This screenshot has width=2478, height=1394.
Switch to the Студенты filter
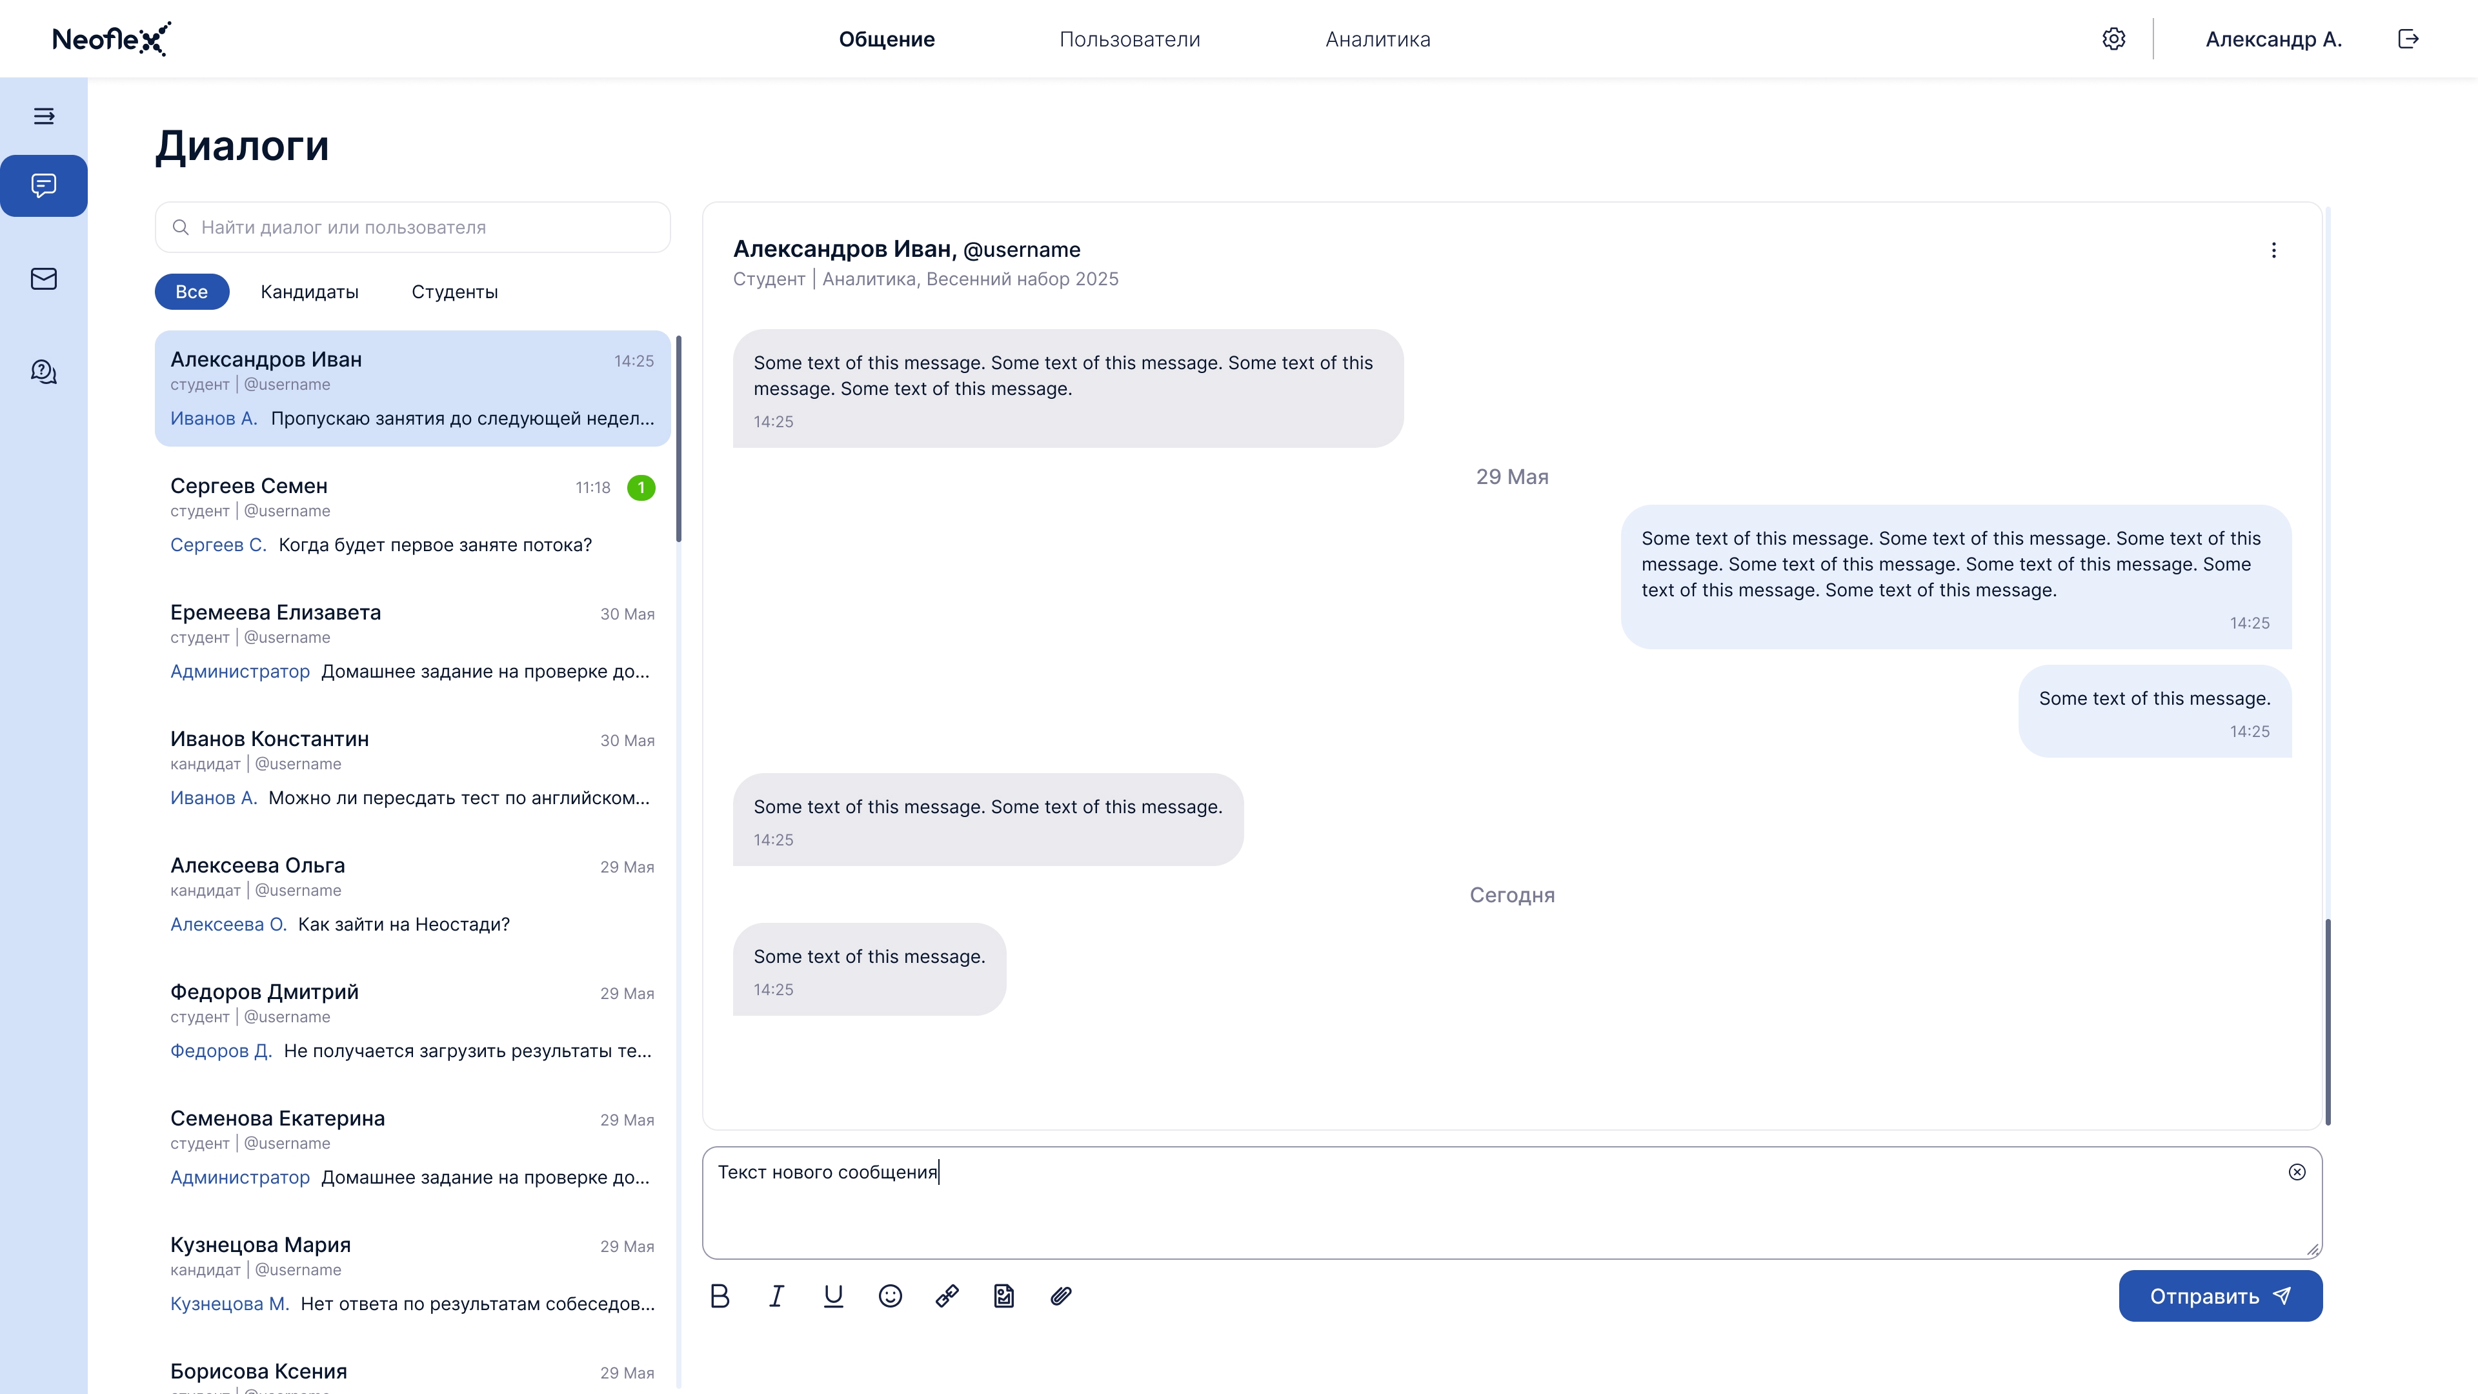(x=455, y=292)
